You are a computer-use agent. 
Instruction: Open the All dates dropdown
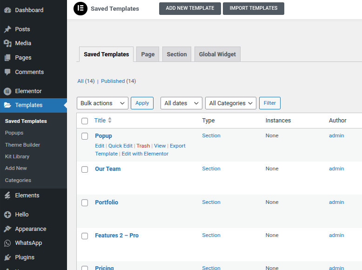pyautogui.click(x=181, y=103)
